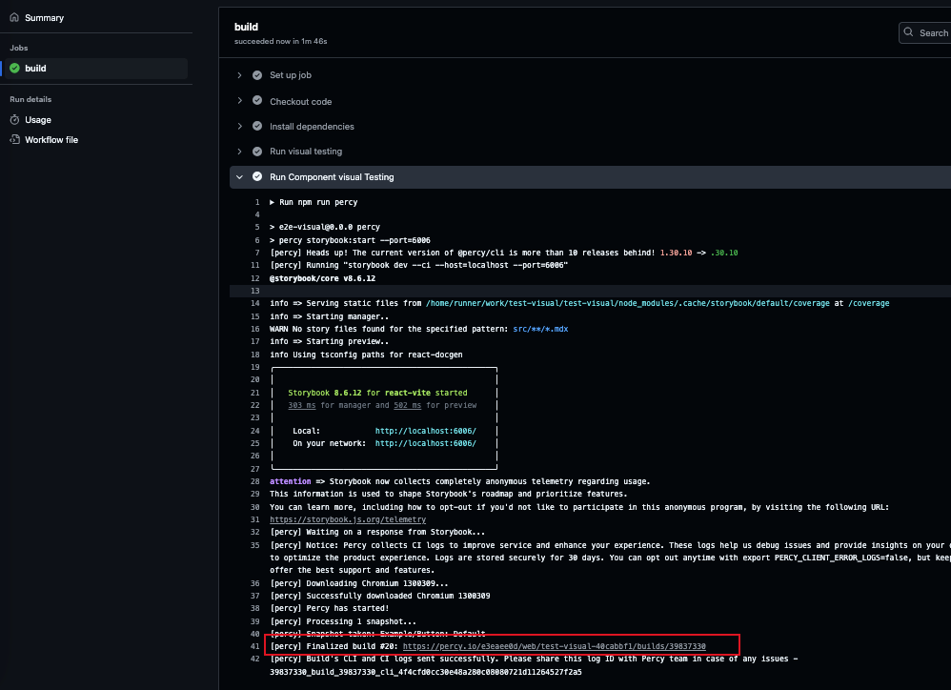Open the Workflow file entry

coord(51,140)
